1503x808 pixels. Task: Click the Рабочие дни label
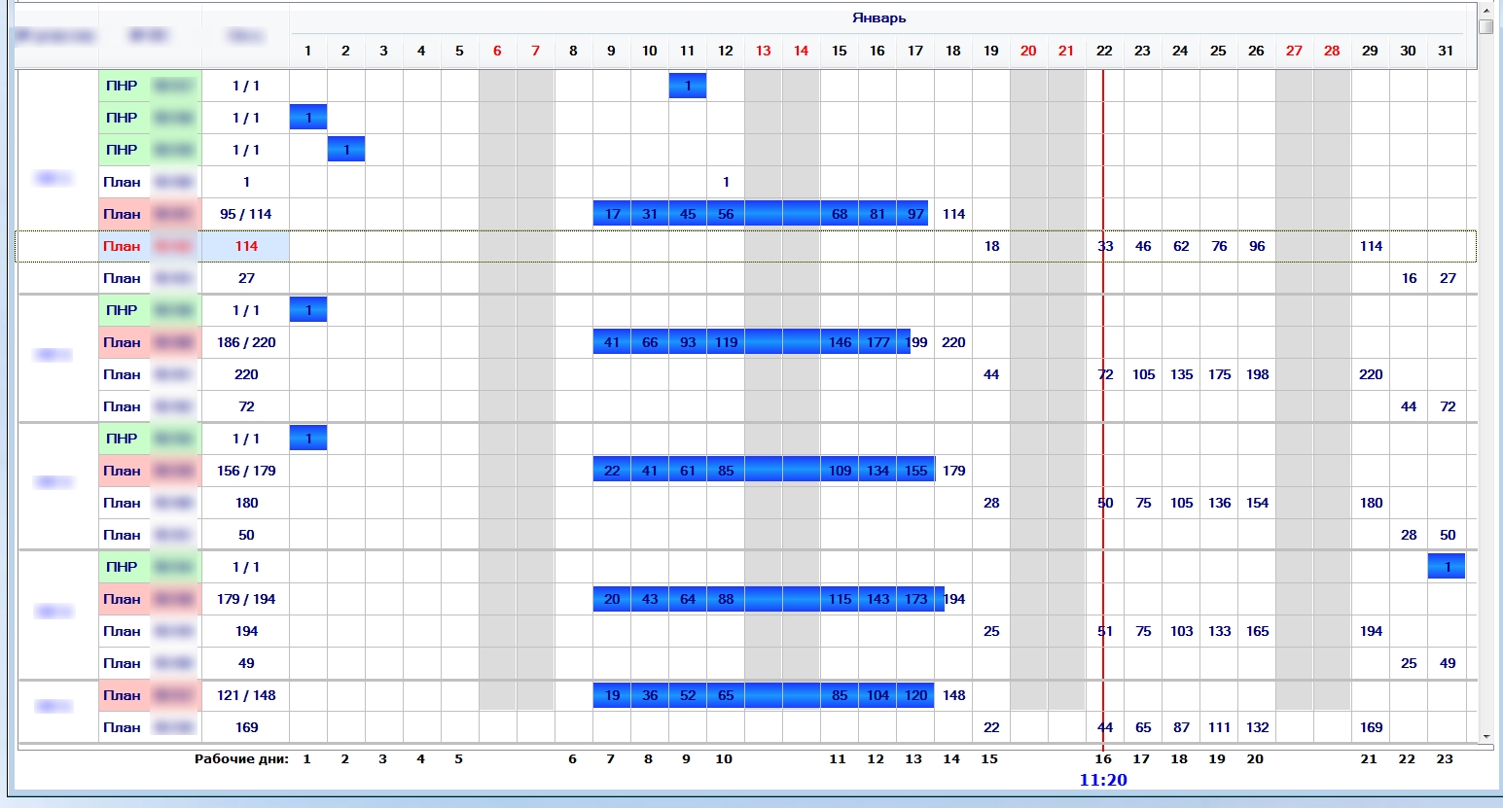click(x=241, y=759)
